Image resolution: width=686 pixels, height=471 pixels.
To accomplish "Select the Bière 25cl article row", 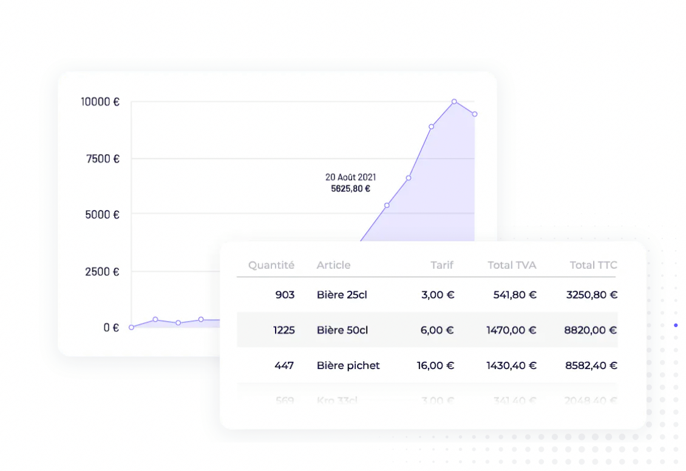I will point(342,296).
